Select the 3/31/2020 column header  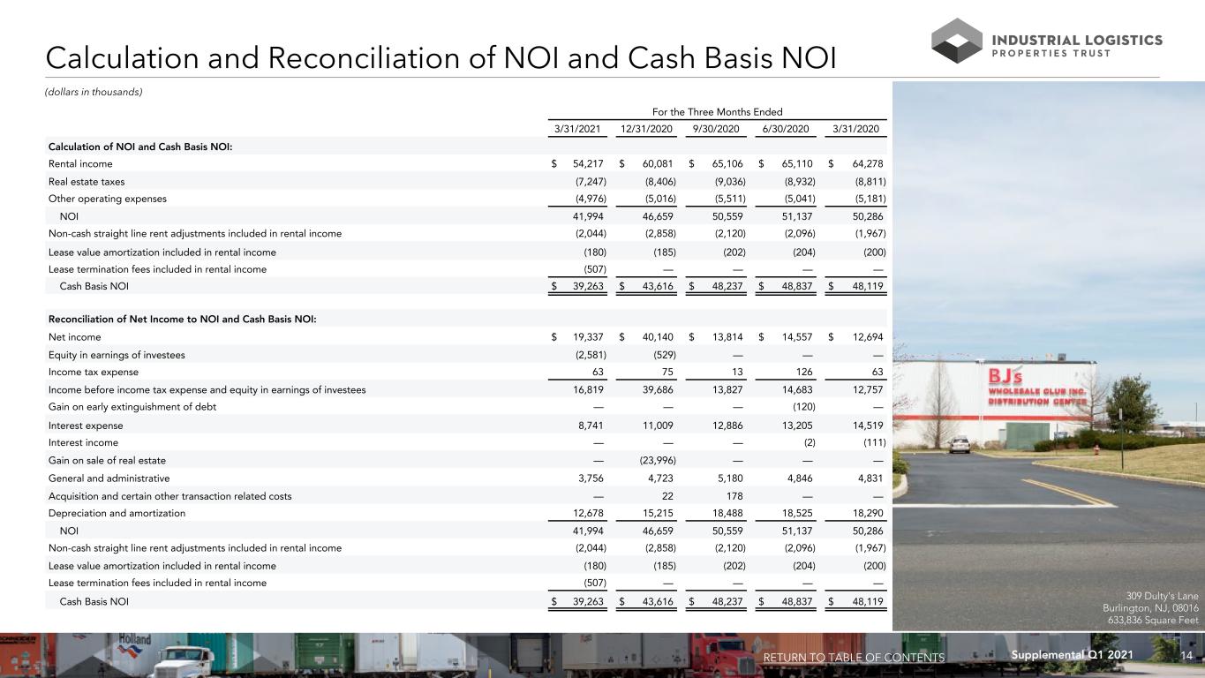(856, 128)
